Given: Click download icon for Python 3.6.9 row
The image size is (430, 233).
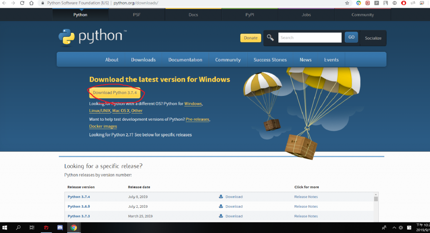Looking at the screenshot, I should (221, 206).
